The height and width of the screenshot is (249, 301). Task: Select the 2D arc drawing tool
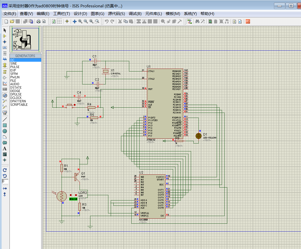5,137
